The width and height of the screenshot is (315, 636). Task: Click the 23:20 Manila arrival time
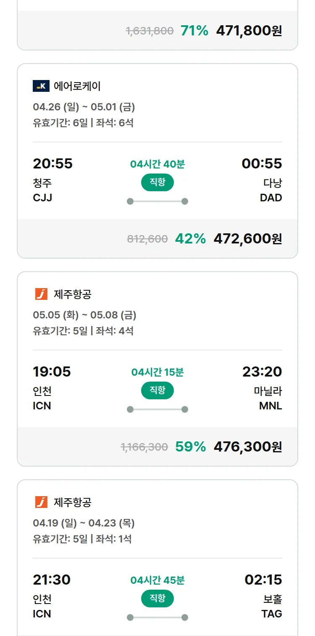[x=262, y=371]
